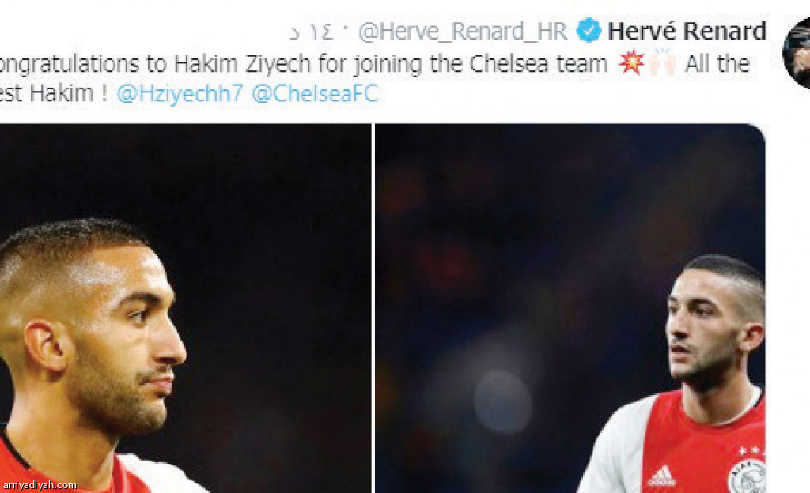
Task: Open the left close-up photo of Ziyech
Action: point(185,308)
